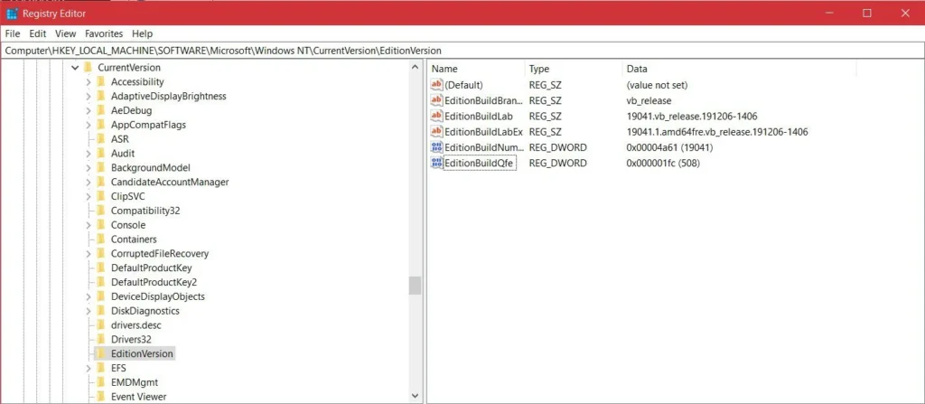Select the Console key
The width and height of the screenshot is (925, 404).
point(128,225)
